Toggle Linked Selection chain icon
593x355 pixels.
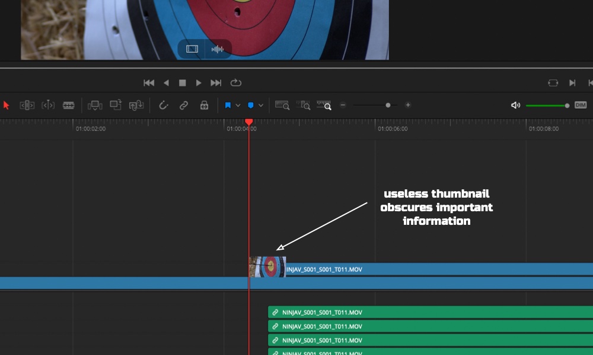point(184,105)
